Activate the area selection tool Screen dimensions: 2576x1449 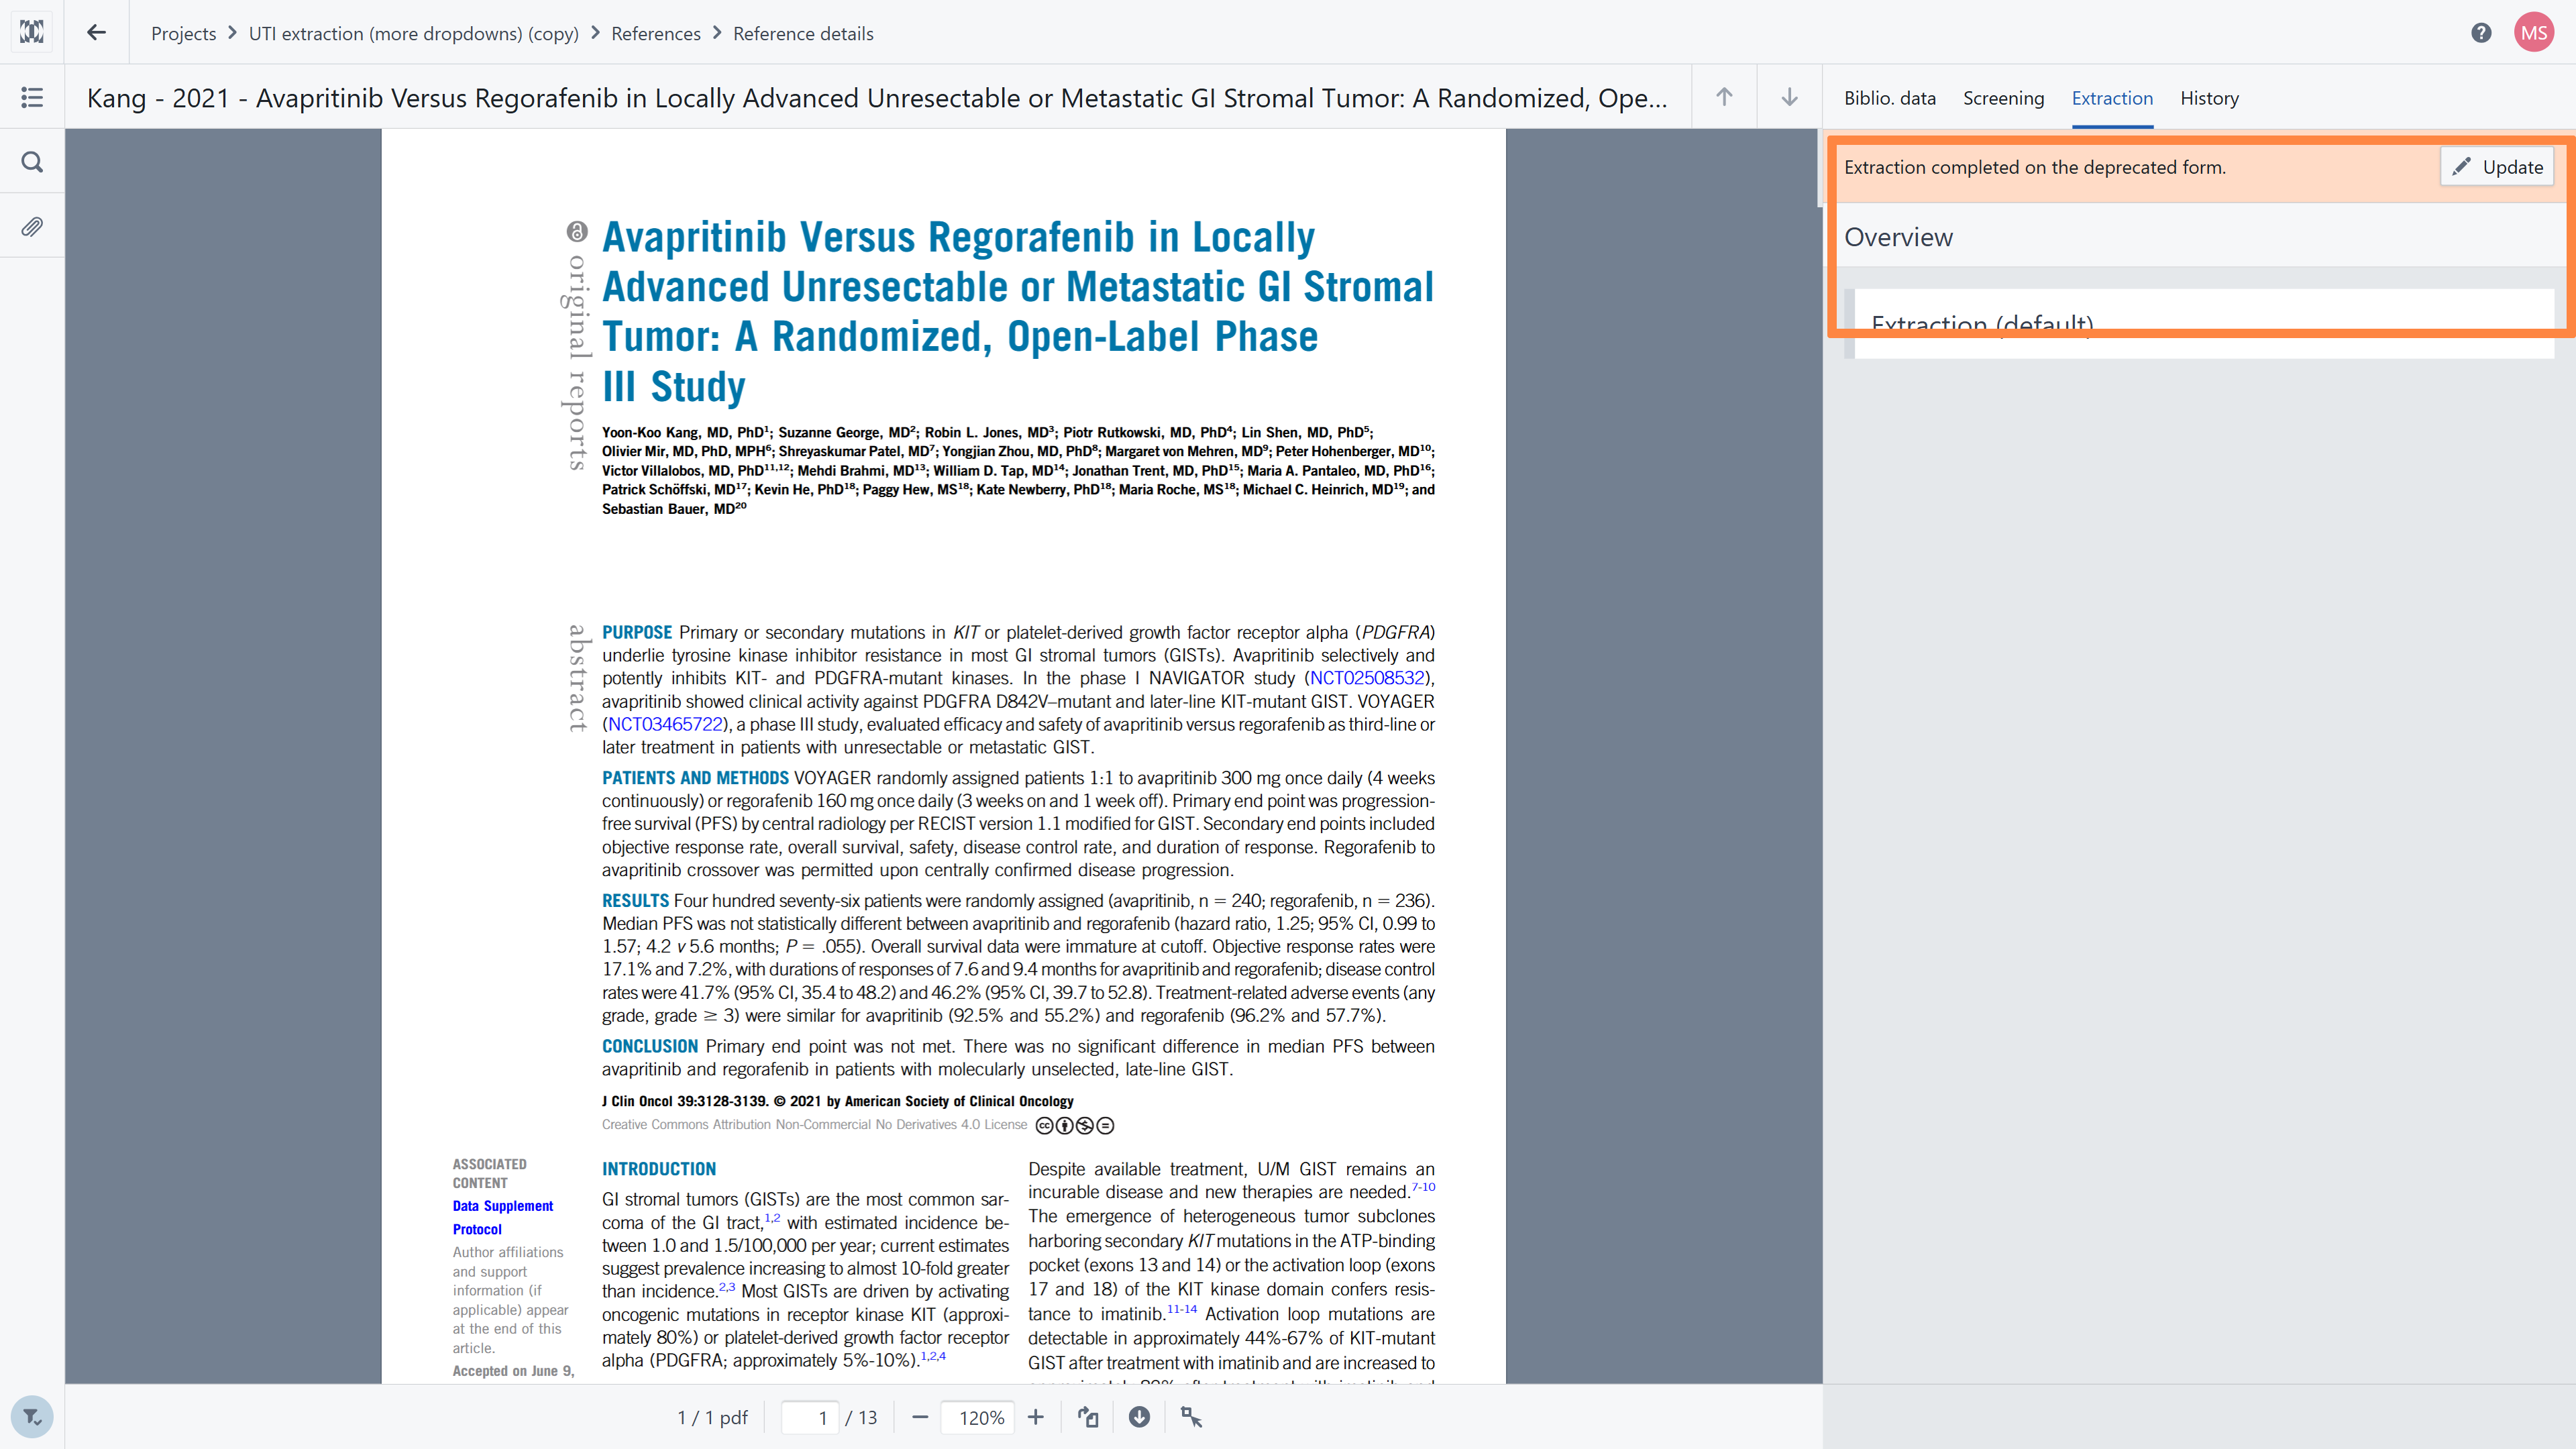pyautogui.click(x=1191, y=1417)
